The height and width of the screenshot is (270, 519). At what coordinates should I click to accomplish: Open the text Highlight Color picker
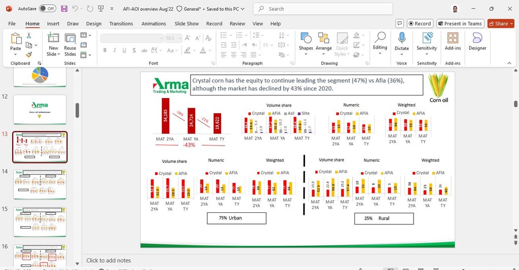click(188, 50)
